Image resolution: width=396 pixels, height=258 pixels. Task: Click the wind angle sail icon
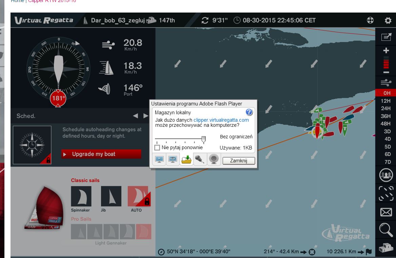(x=104, y=88)
